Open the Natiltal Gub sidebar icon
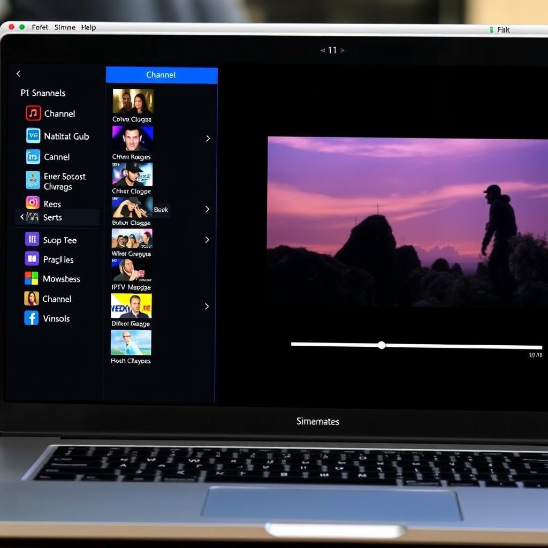548x548 pixels. point(33,136)
